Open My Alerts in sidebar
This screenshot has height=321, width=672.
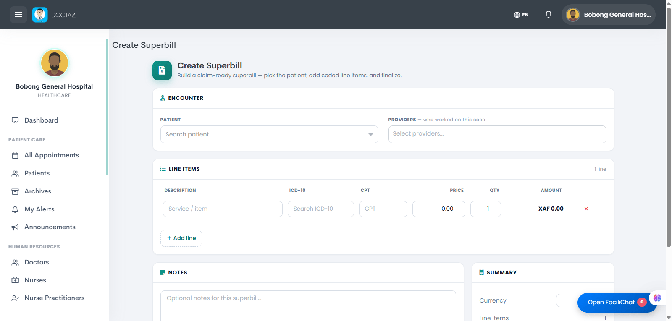pyautogui.click(x=39, y=209)
